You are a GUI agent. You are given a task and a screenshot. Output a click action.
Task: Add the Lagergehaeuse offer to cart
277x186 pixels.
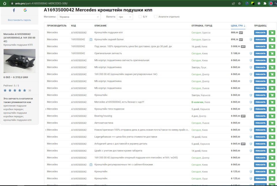[x=272, y=137]
